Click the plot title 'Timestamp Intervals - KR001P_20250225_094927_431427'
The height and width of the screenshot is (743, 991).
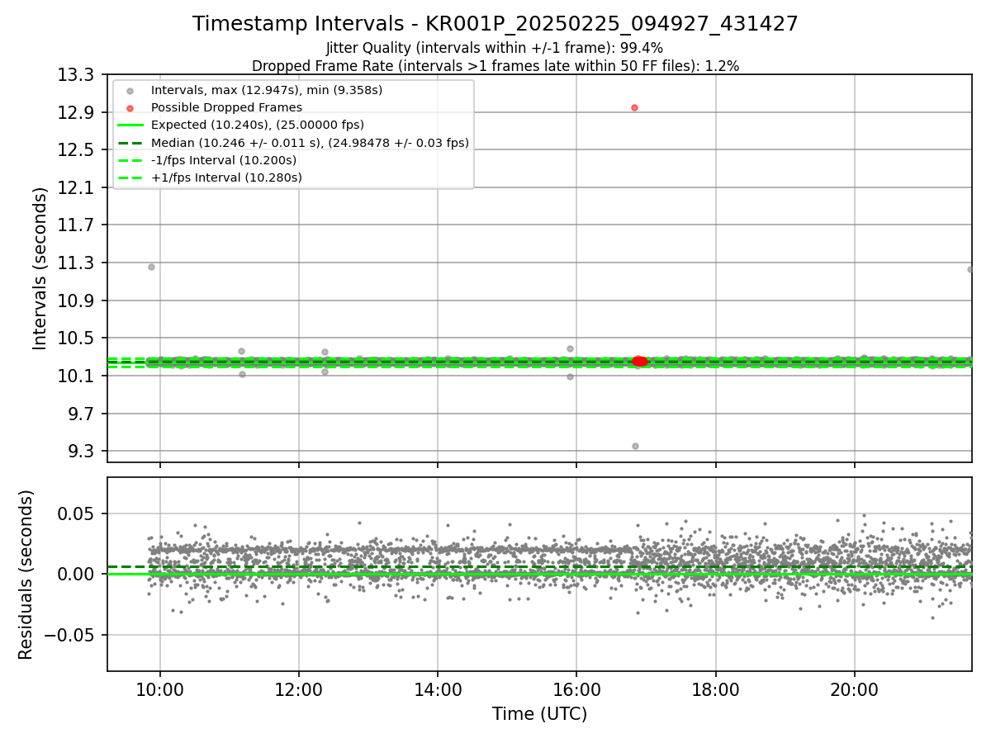pos(495,24)
